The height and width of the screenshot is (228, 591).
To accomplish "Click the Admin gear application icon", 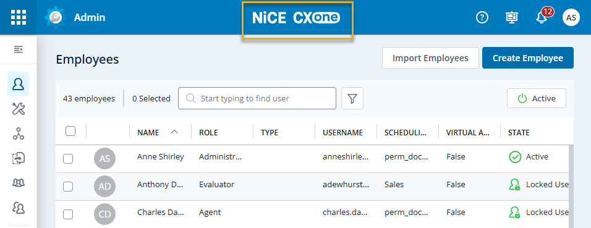I will pos(56,17).
